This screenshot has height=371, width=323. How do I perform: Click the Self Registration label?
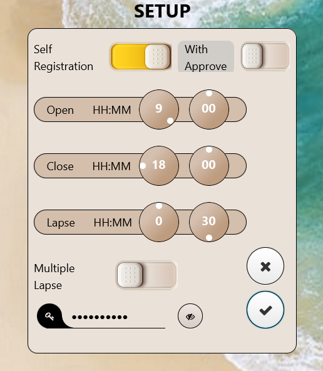click(x=63, y=58)
